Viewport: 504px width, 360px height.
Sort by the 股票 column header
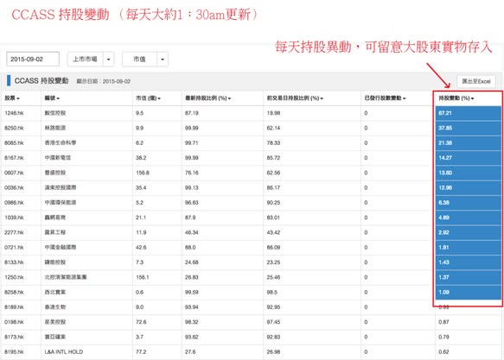tap(12, 98)
